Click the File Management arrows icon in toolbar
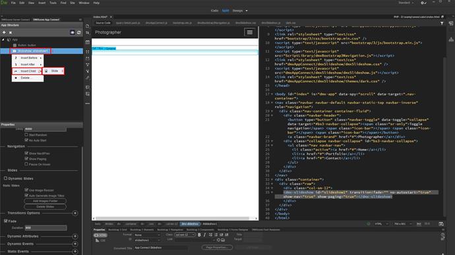This screenshot has width=455, height=255. (87, 33)
